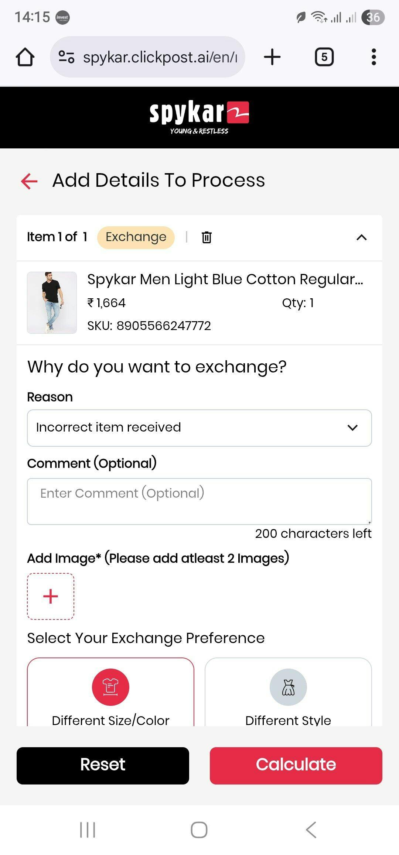Collapse the Item 1 of 1 section

[361, 237]
